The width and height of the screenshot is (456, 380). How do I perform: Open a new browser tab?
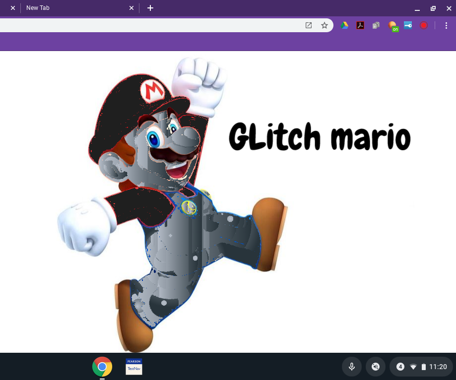[150, 8]
